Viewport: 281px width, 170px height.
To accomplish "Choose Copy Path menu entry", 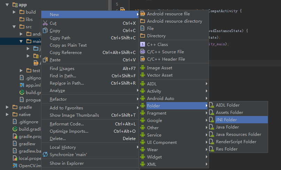I will (x=60, y=38).
